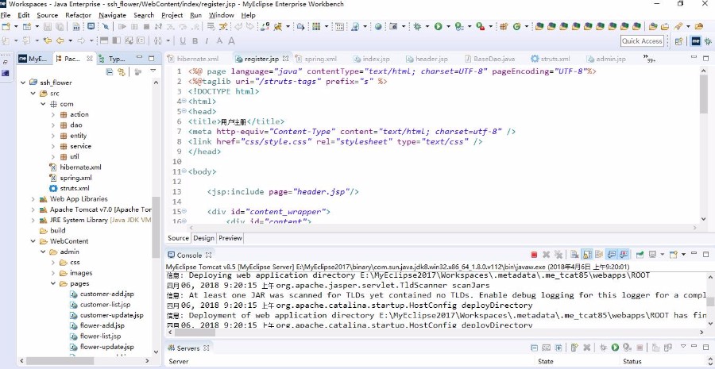Open the New wizard dropdown arrow
Image resolution: width=715 pixels, height=369 pixels.
point(16,26)
